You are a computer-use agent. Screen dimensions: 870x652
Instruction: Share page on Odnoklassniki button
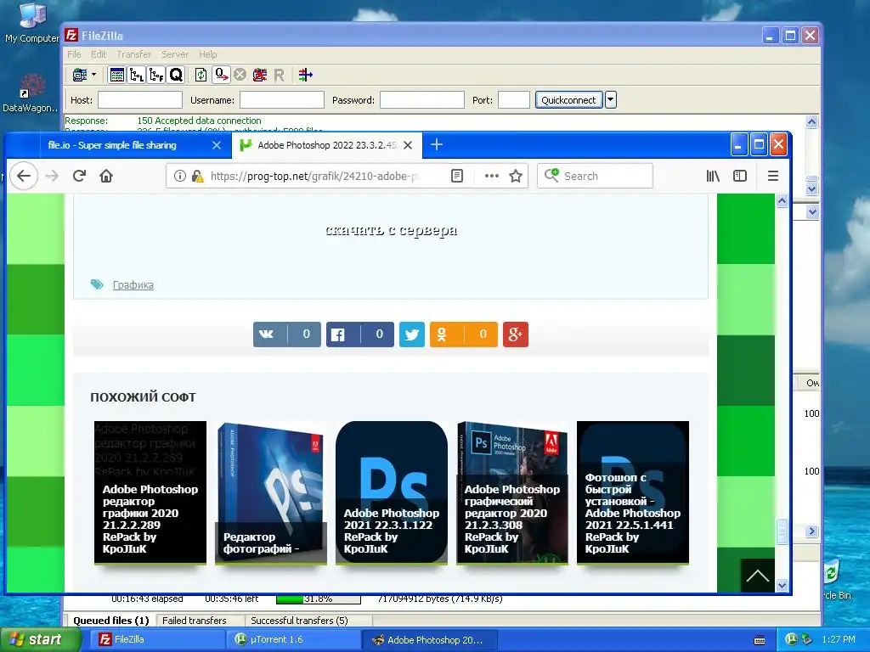point(464,334)
